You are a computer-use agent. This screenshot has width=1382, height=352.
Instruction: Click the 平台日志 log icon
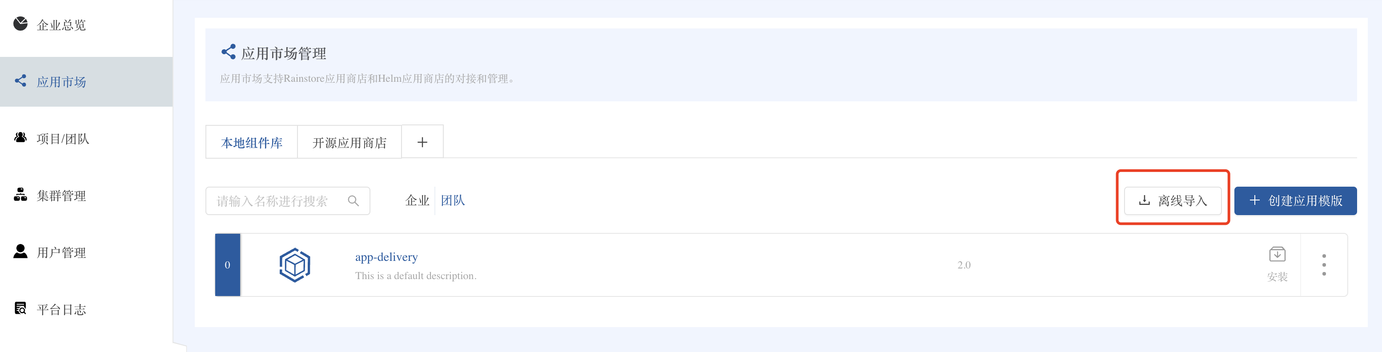click(20, 308)
